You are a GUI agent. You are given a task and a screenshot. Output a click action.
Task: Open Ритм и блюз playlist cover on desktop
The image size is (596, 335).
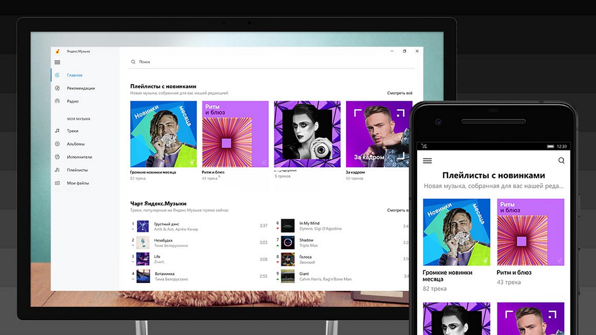click(x=235, y=134)
